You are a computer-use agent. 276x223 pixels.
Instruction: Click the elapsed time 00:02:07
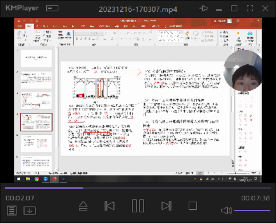pyautogui.click(x=20, y=198)
